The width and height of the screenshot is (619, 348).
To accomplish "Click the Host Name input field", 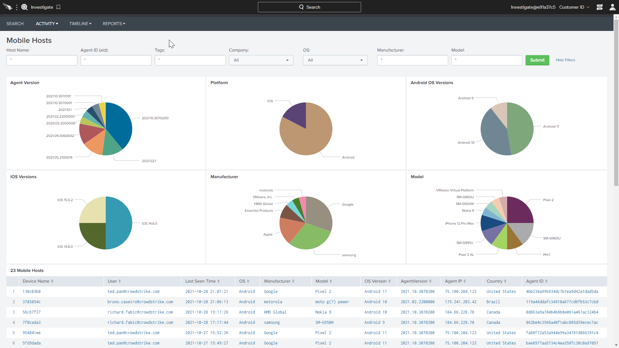I will tap(42, 60).
